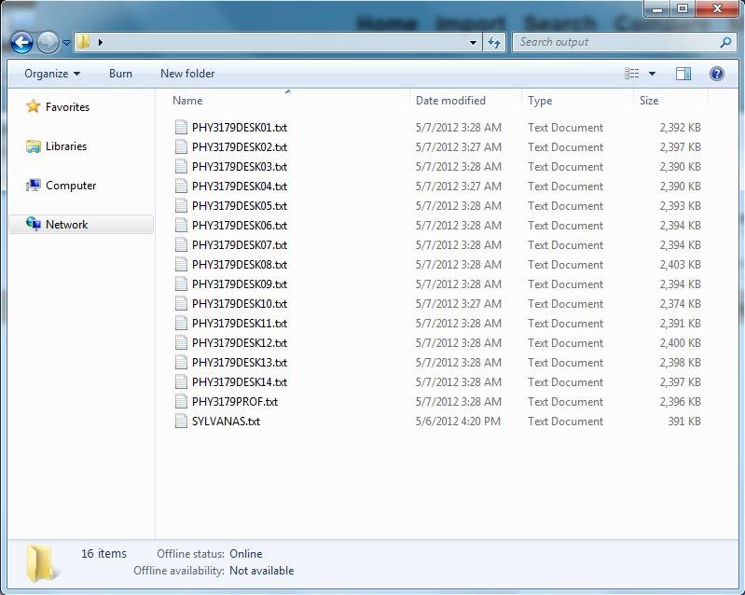Click the PHY3179DESK14.txt file icon
The height and width of the screenshot is (595, 745).
coord(181,382)
